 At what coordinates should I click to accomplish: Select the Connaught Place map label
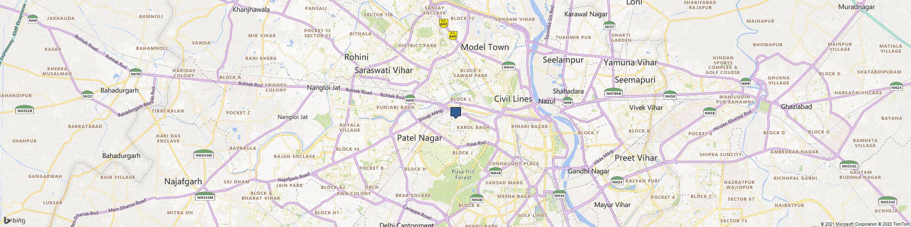[x=513, y=163]
